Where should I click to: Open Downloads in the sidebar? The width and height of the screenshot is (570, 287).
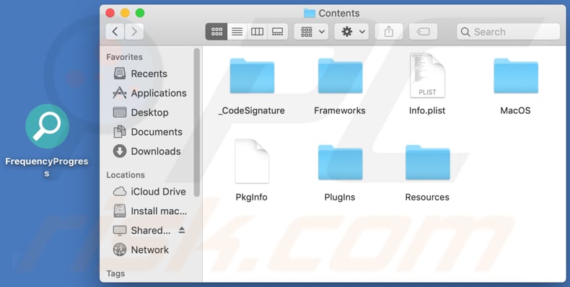click(147, 151)
